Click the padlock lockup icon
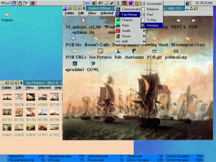216x162 pixels. tap(20, 3)
